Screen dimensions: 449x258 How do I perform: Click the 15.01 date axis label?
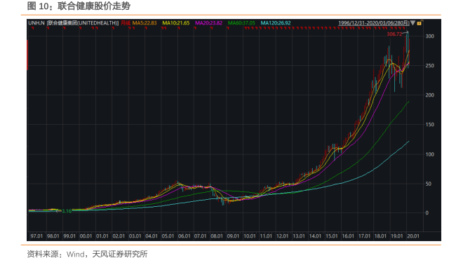point(332,236)
